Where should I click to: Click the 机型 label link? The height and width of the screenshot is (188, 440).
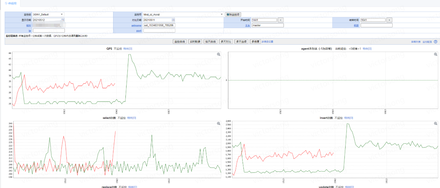click(356, 25)
